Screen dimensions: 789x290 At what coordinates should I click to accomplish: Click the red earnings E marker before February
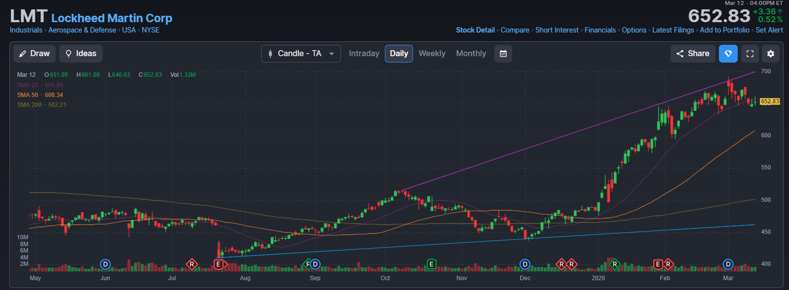point(657,264)
